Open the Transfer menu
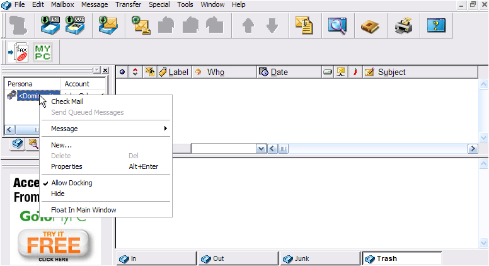 (128, 4)
